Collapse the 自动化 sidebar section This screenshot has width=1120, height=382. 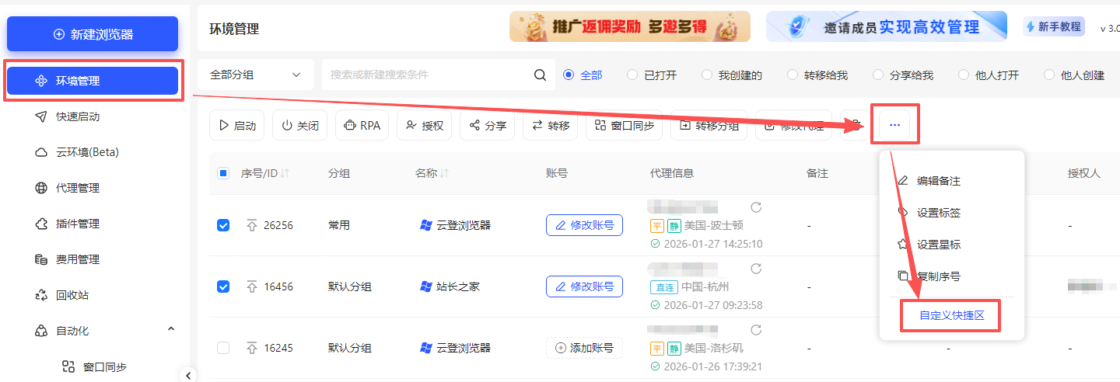click(171, 330)
